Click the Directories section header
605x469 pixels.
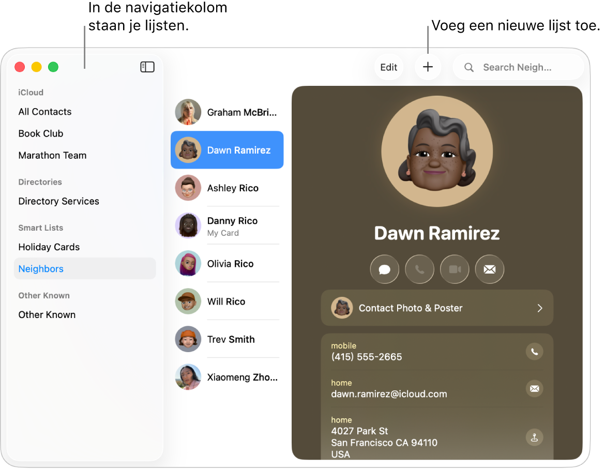(x=40, y=182)
